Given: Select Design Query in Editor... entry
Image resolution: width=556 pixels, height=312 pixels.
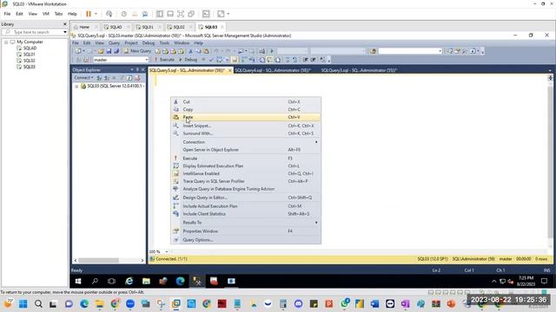Looking at the screenshot, I should pyautogui.click(x=246, y=198).
